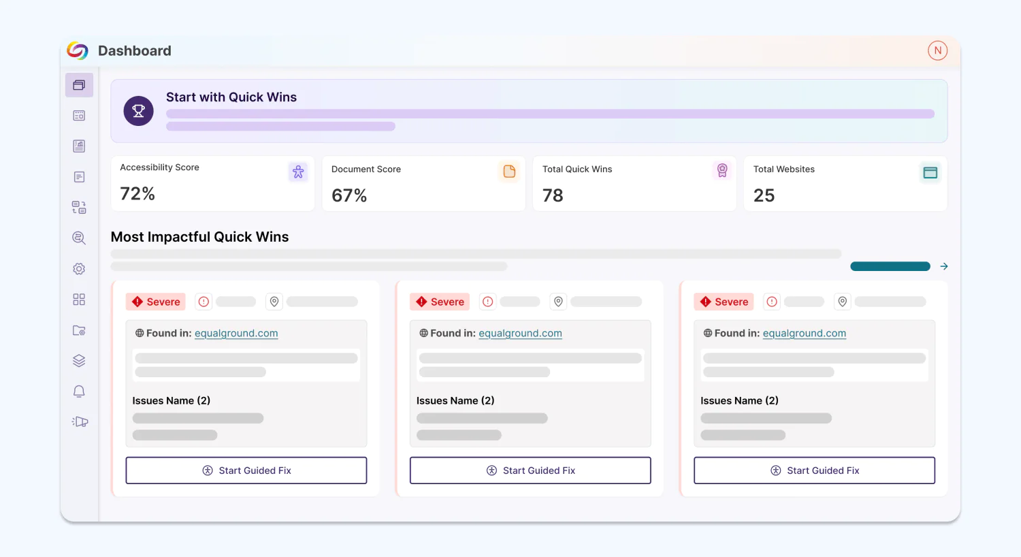Open the report chart sidebar icon

(x=79, y=146)
